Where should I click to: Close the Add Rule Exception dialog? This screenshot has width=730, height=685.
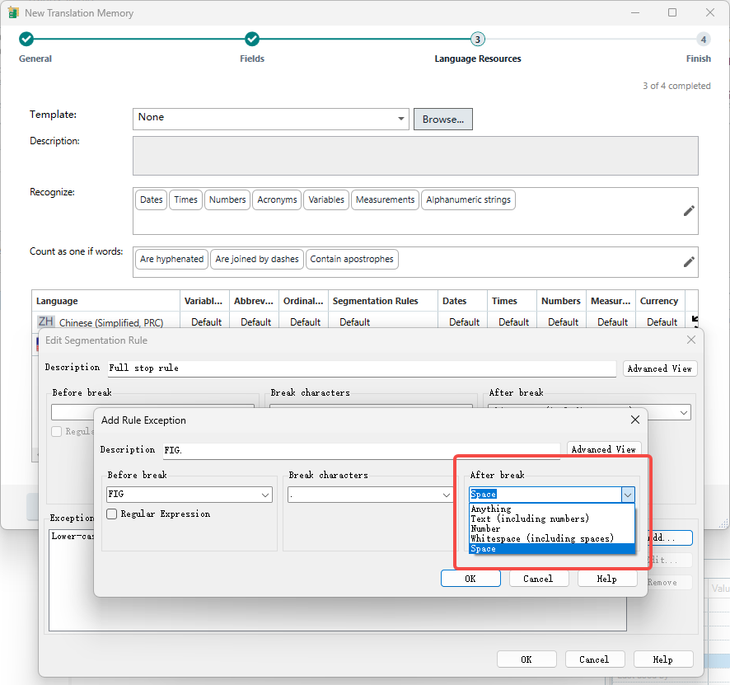634,420
